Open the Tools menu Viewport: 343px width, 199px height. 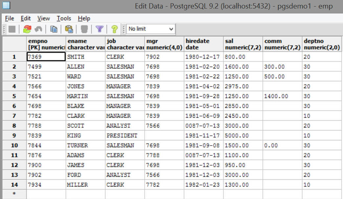64,18
